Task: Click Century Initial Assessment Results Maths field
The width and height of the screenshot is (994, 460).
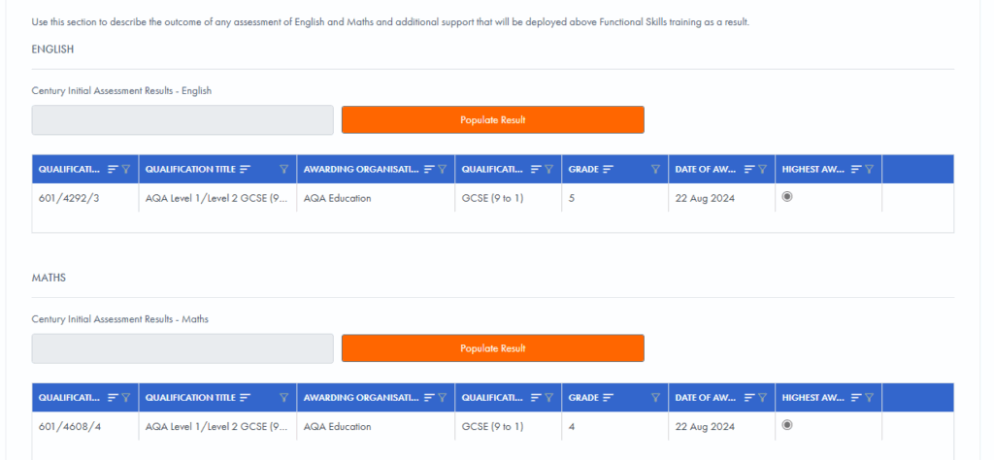Action: coord(182,348)
